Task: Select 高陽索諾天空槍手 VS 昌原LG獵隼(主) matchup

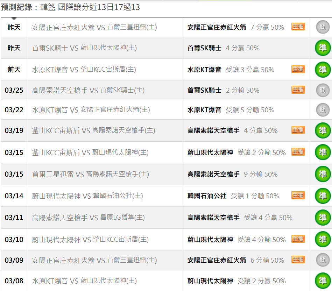Action: [88, 218]
